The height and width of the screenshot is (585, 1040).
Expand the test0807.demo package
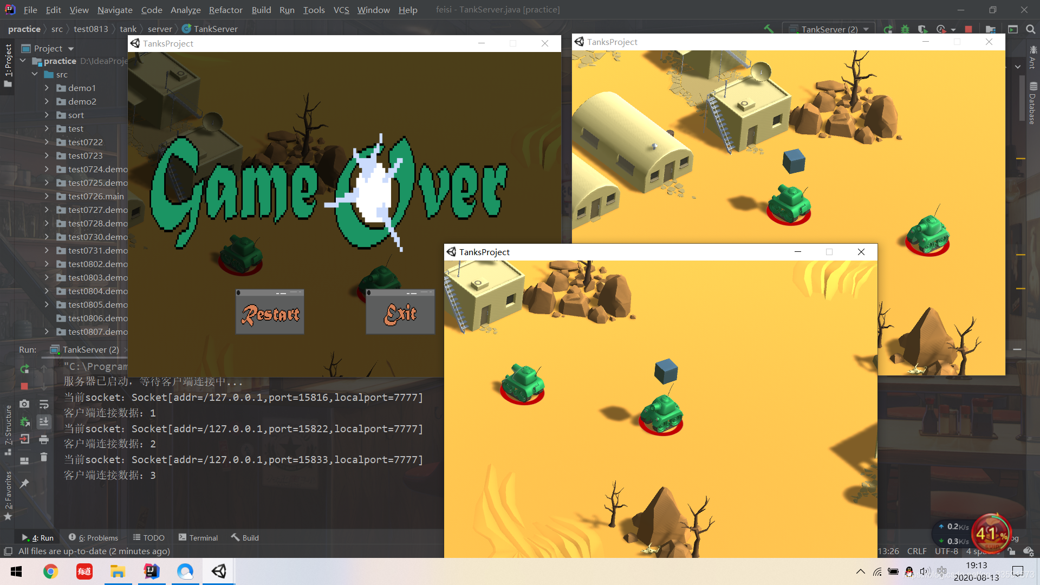click(x=47, y=331)
